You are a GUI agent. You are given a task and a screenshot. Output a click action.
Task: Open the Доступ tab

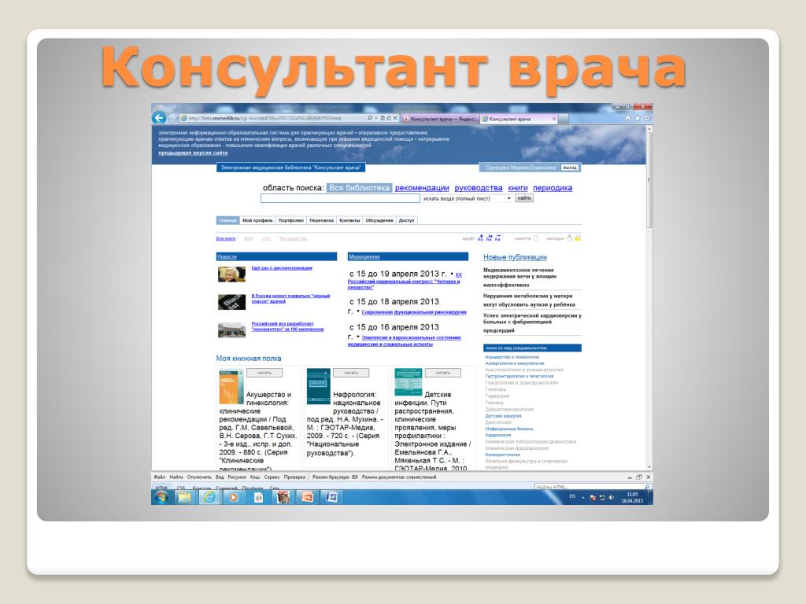pyautogui.click(x=407, y=220)
